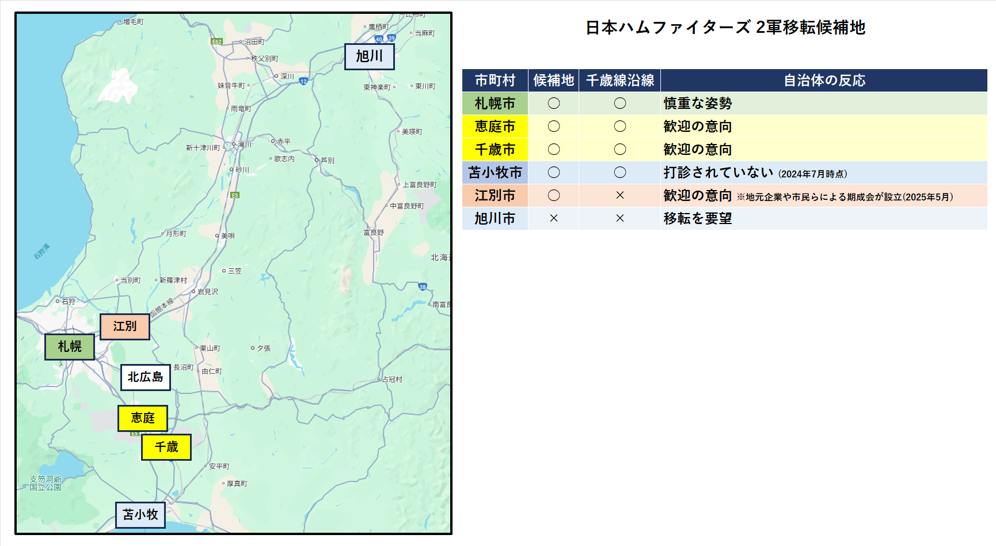Image resolution: width=996 pixels, height=546 pixels.
Task: Click 移転を要望 in the 旭川市 row
Action: pos(698,218)
